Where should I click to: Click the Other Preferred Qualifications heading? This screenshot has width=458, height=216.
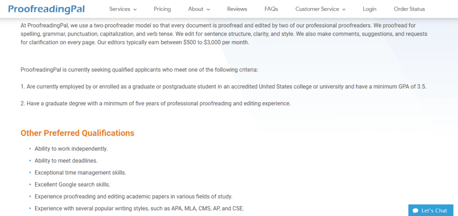[x=77, y=133]
